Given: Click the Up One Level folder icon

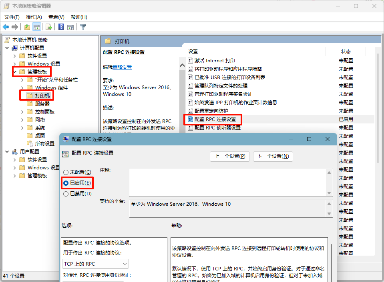Looking at the screenshot, I should [x=27, y=27].
